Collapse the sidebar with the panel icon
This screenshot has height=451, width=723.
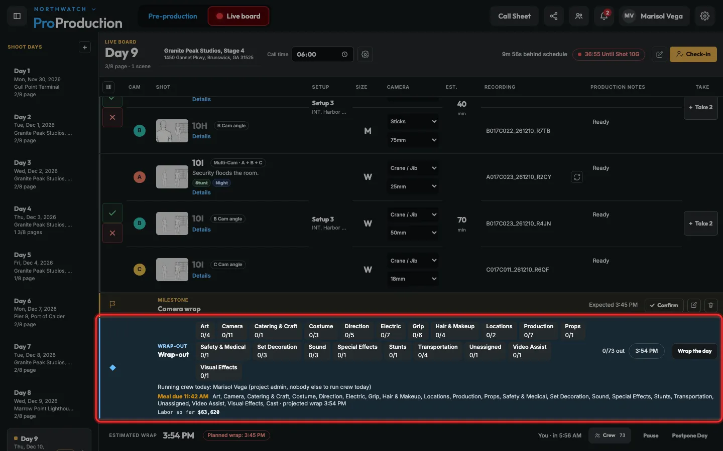(17, 16)
